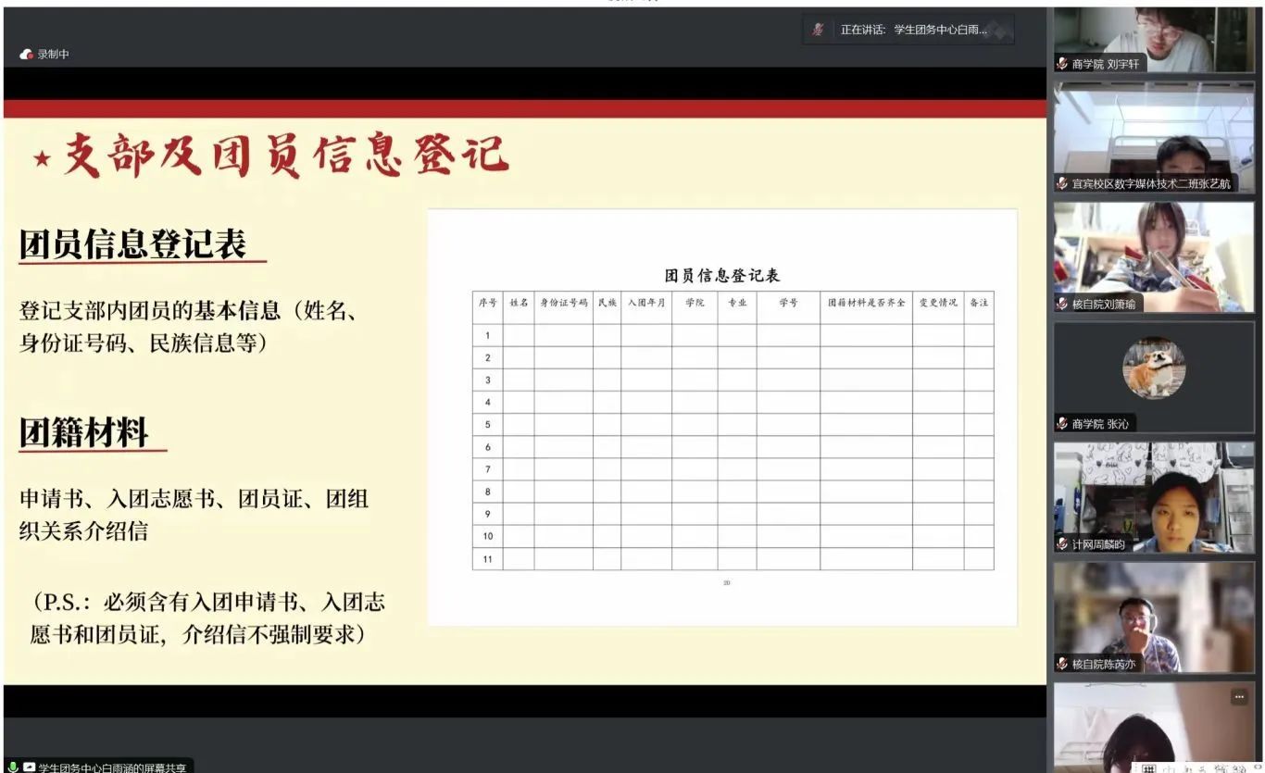1265x773 pixels.
Task: Select the video tile of 核自院刘箫瑜
Action: 1154,256
